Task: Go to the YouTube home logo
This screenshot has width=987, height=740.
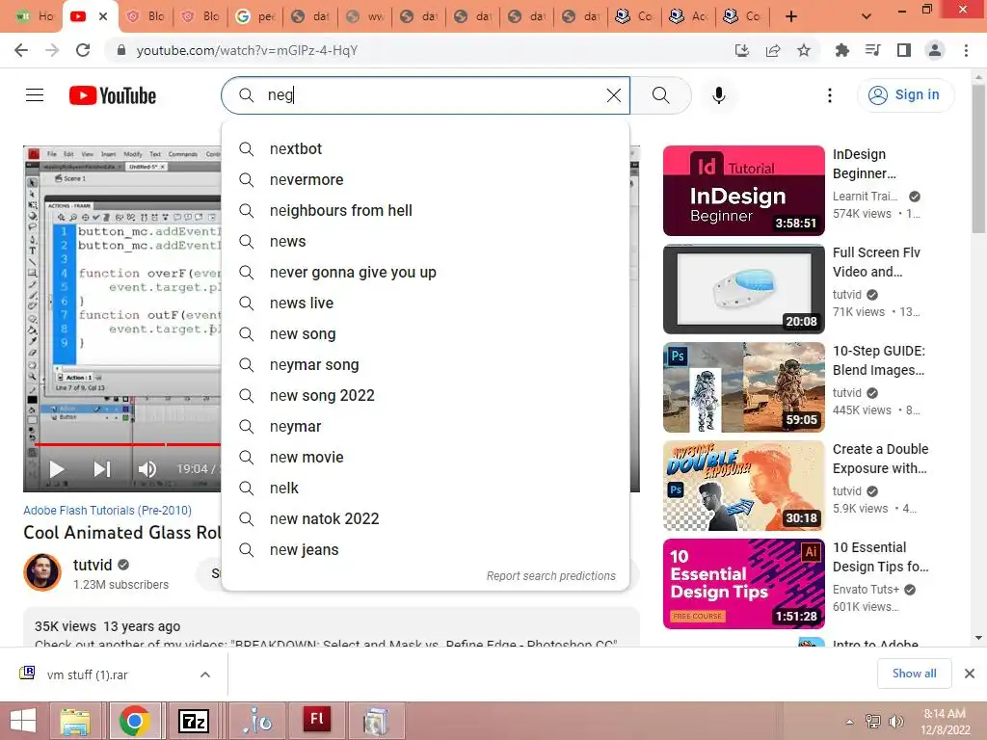Action: [113, 95]
